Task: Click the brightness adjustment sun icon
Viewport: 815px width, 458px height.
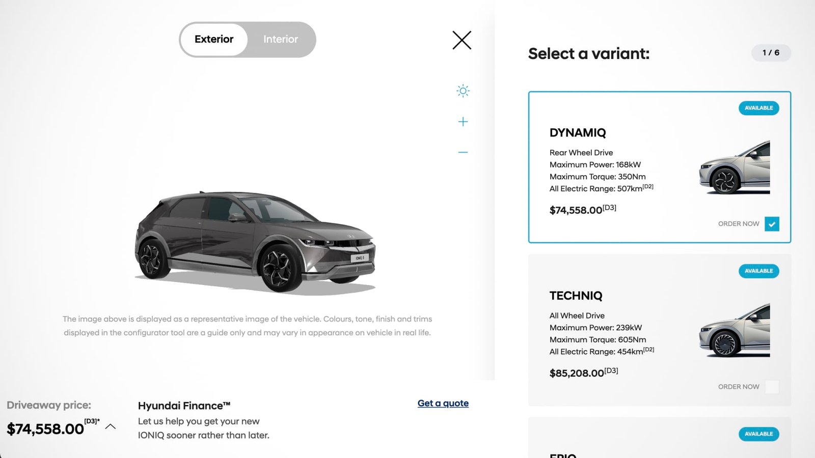Action: click(x=463, y=91)
